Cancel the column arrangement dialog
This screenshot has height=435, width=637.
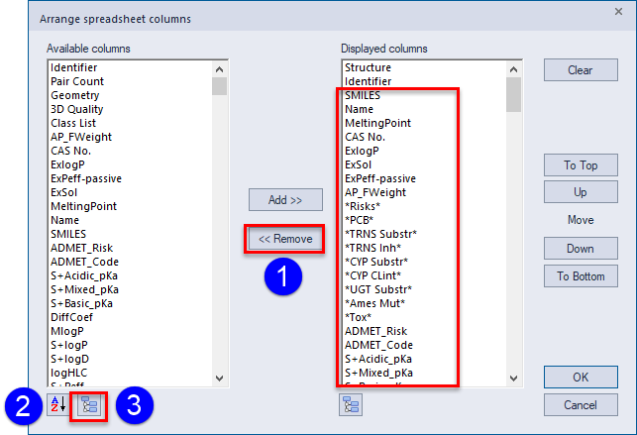(581, 405)
